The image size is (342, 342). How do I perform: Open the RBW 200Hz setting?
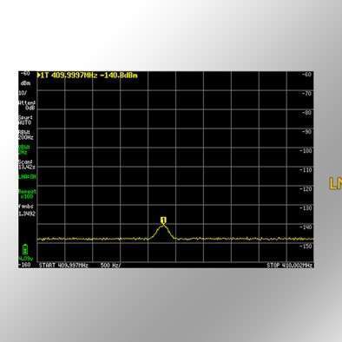26,135
